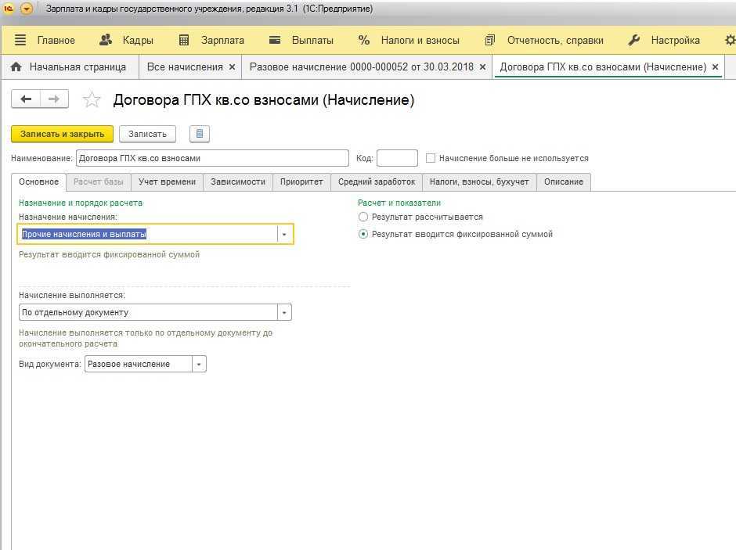The image size is (736, 550).
Task: Close the Договора ГПХ кв.со взносами tab
Action: (716, 67)
